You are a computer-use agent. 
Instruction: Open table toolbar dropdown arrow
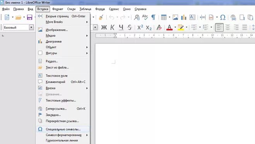[169, 17]
